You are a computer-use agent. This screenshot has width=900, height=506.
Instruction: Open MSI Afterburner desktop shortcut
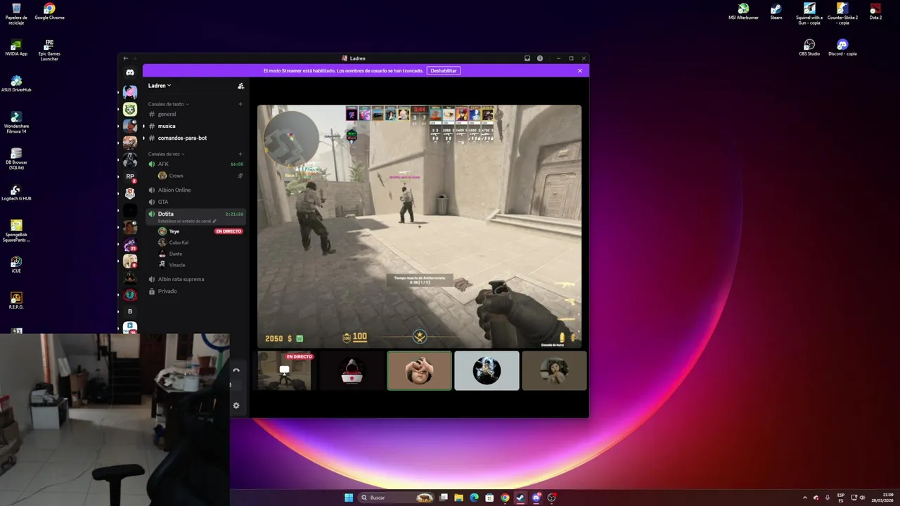743,12
